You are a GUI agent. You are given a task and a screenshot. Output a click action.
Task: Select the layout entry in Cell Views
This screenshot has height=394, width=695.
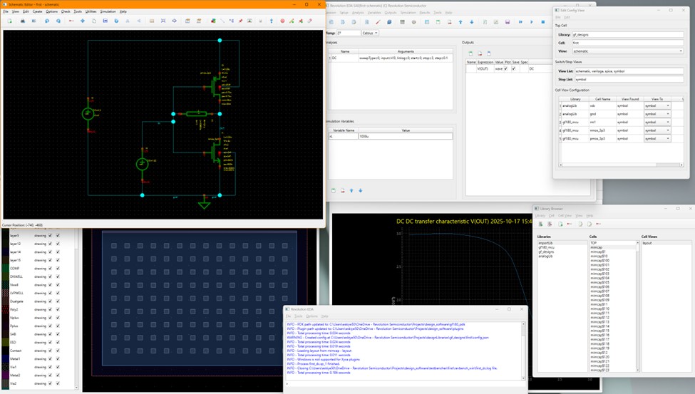coord(648,243)
